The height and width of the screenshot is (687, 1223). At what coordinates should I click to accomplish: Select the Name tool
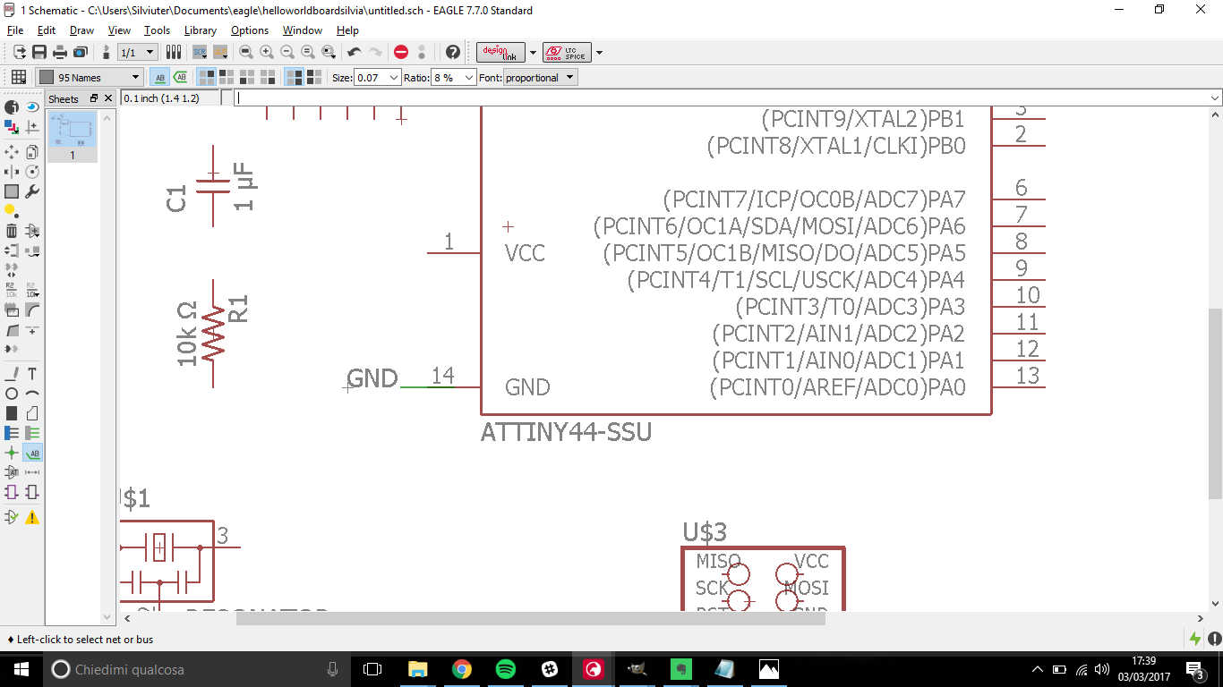click(12, 288)
